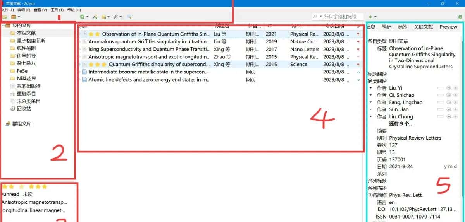This screenshot has width=465, height=222.
Task: Click attachment icon on Anisotropic magnetotransport row
Action: (x=358, y=57)
